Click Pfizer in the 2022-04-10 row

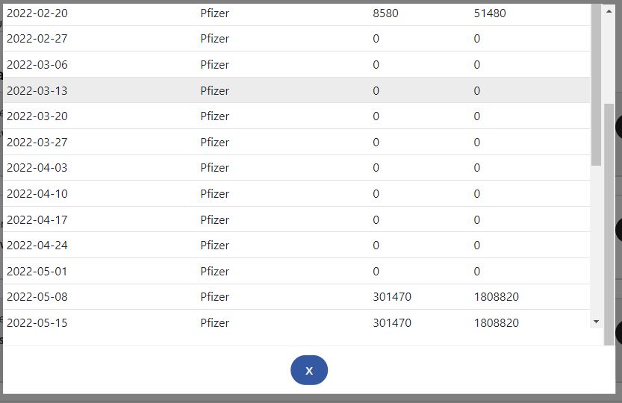coord(215,194)
